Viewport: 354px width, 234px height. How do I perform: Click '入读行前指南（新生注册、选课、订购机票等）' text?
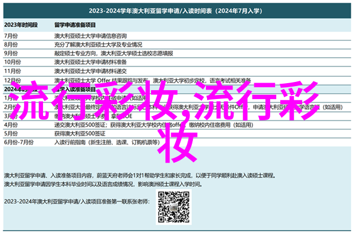(107, 143)
